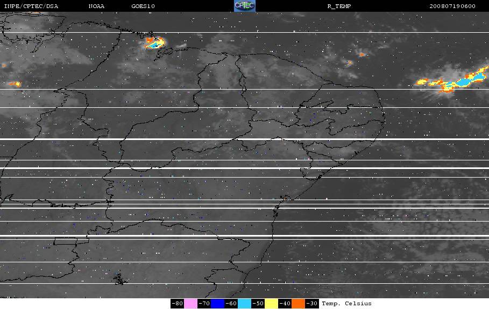The image size is (489, 309).
Task: Click the -80 legend value label
Action: coord(177,304)
